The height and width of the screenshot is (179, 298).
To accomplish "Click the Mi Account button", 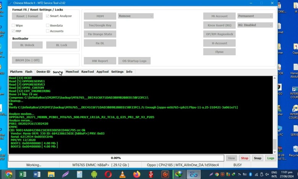I will click(x=219, y=16).
